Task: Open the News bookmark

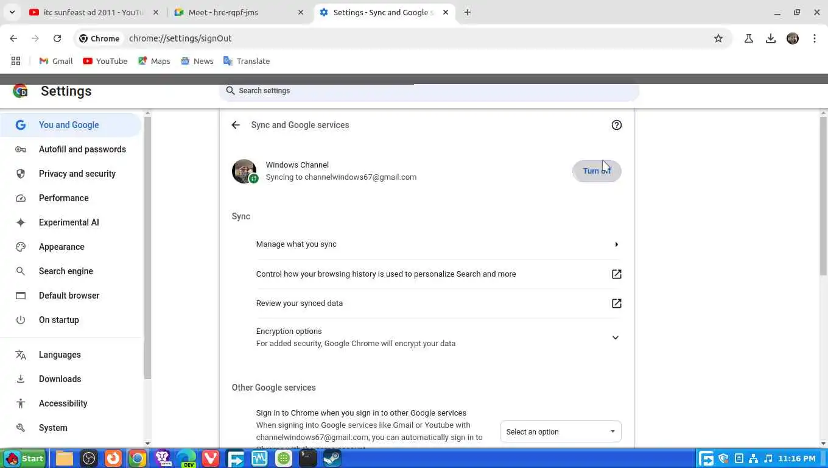Action: [197, 61]
